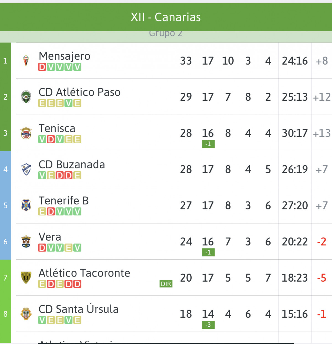Image resolution: width=332 pixels, height=344 pixels.
Task: Open the CD Buzanada team name link
Action: (x=72, y=165)
